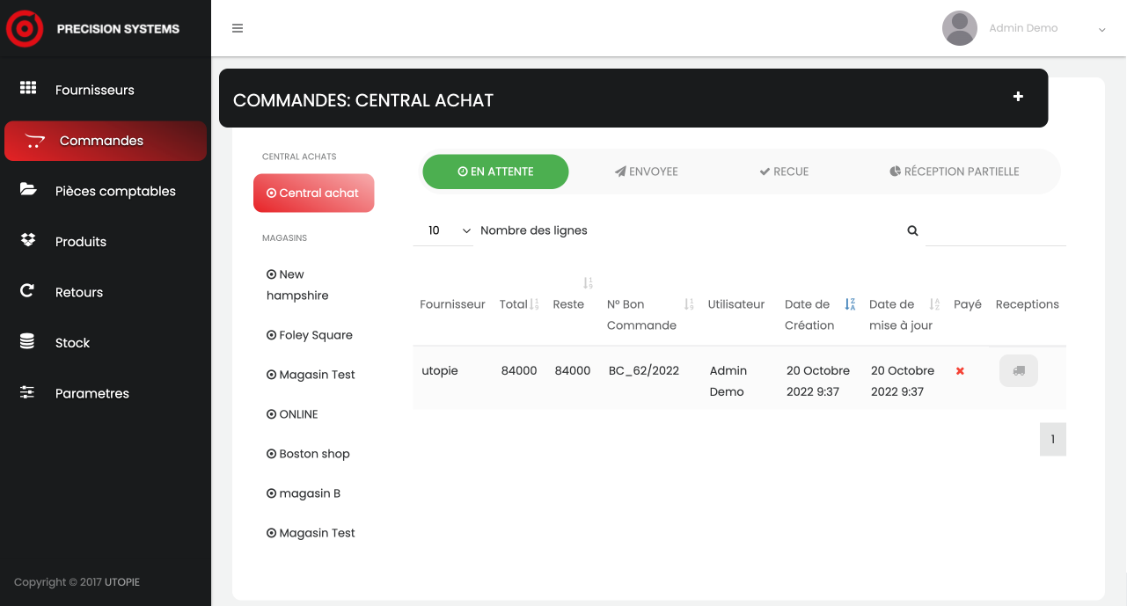The image size is (1127, 606).
Task: Switch to the ENVOYEE tab
Action: tap(647, 172)
